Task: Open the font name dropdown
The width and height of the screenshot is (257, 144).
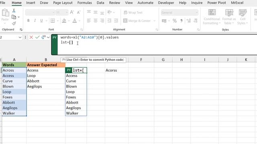Action: click(x=53, y=12)
